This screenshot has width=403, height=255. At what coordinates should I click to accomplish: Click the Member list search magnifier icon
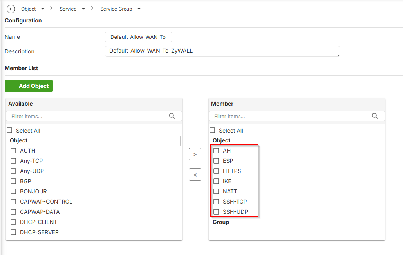click(x=375, y=116)
